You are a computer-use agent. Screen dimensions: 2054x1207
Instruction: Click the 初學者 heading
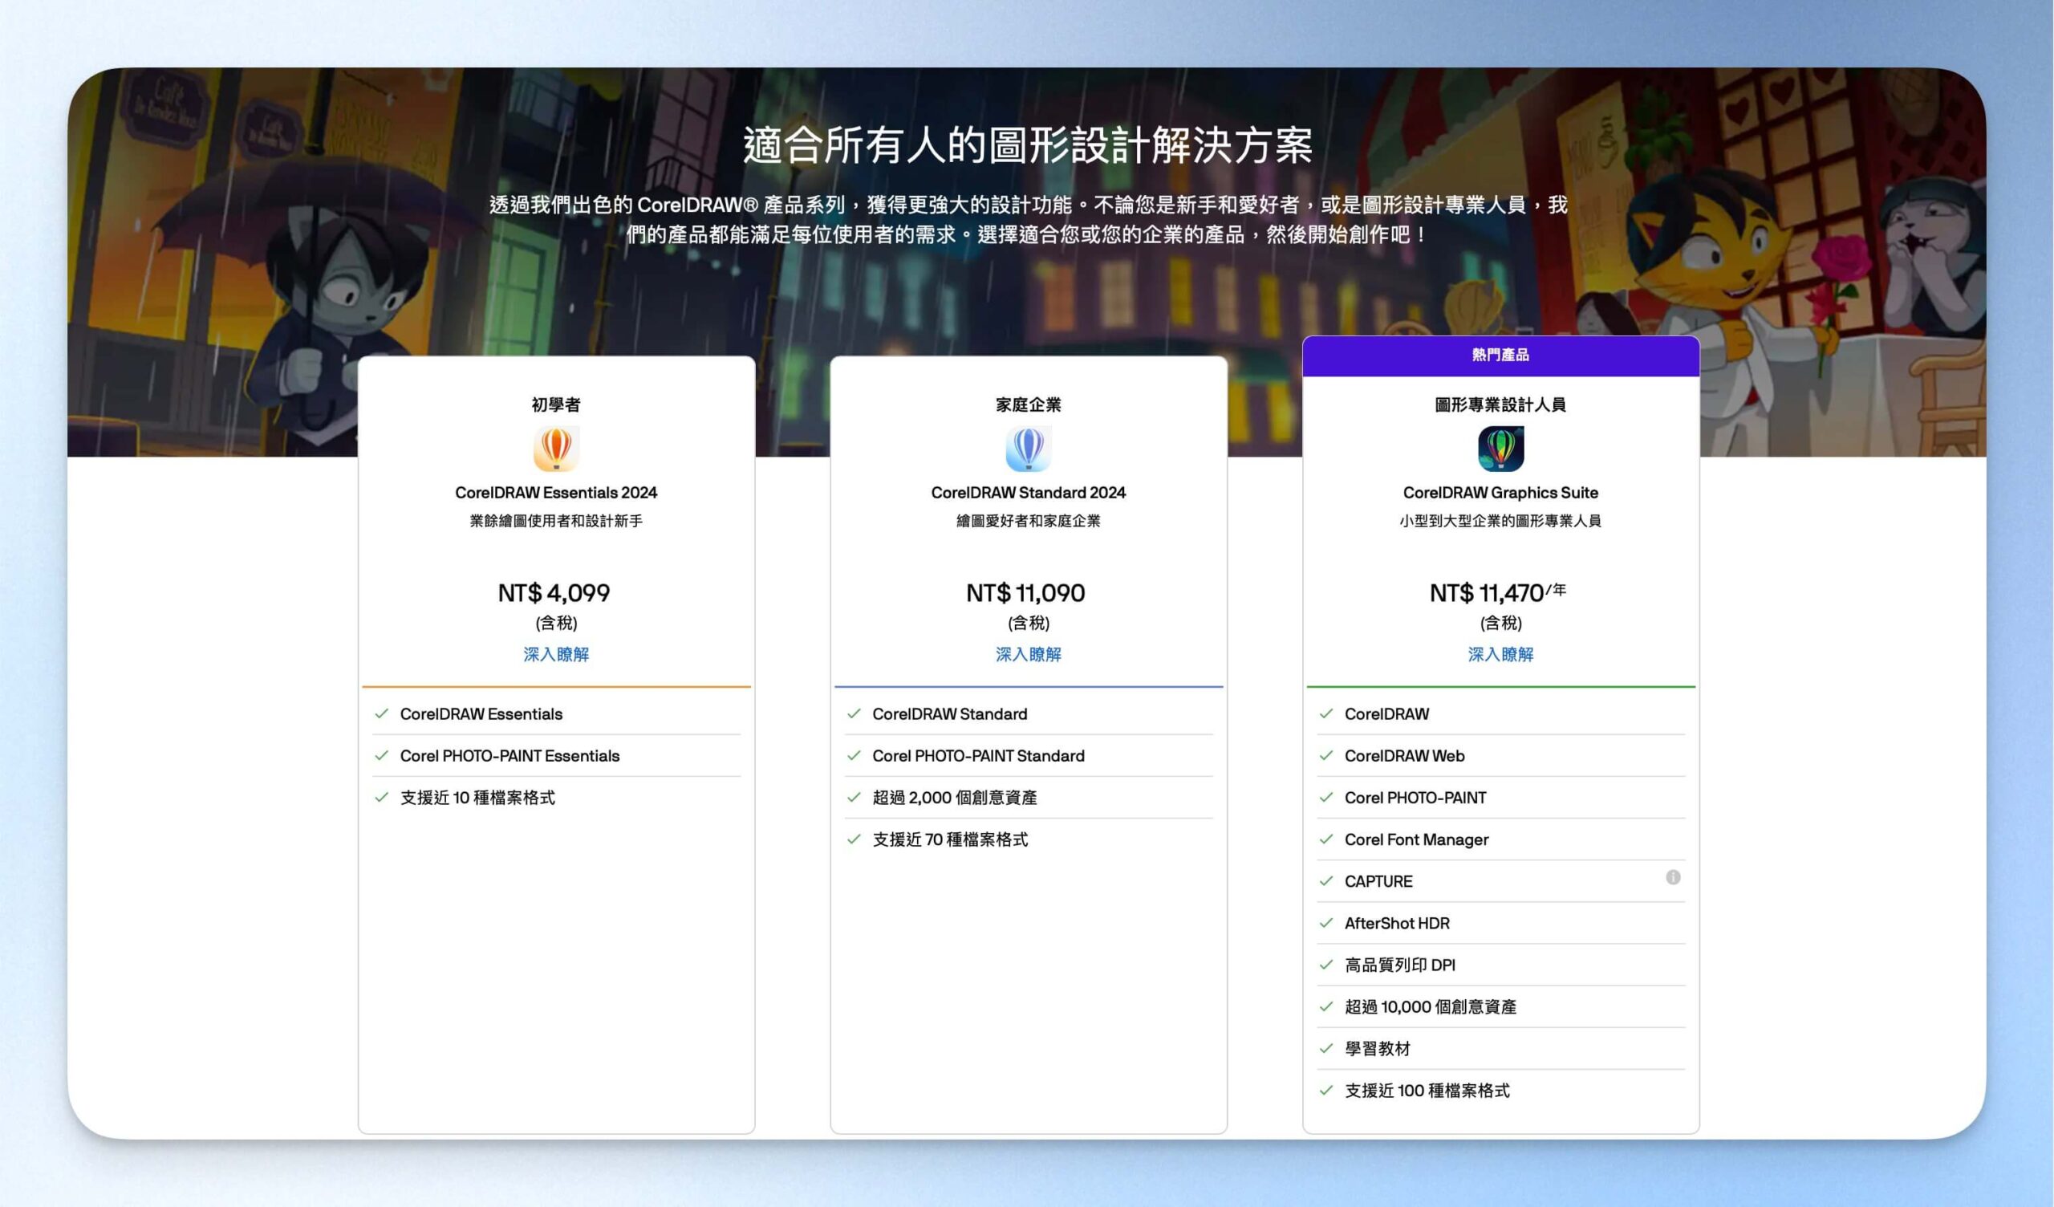tap(556, 404)
